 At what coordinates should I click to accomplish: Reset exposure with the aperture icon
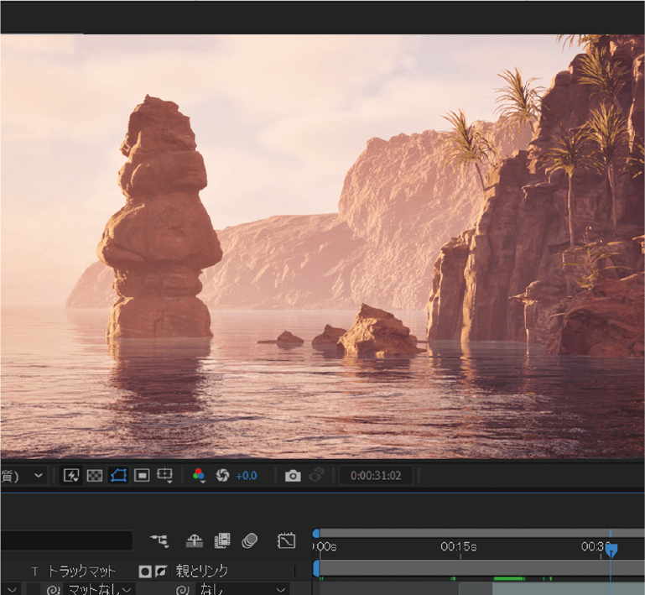tap(222, 476)
